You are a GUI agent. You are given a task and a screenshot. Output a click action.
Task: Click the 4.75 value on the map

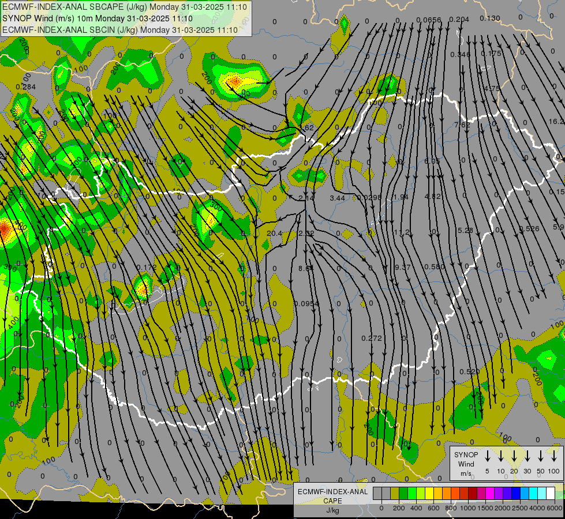pos(492,88)
